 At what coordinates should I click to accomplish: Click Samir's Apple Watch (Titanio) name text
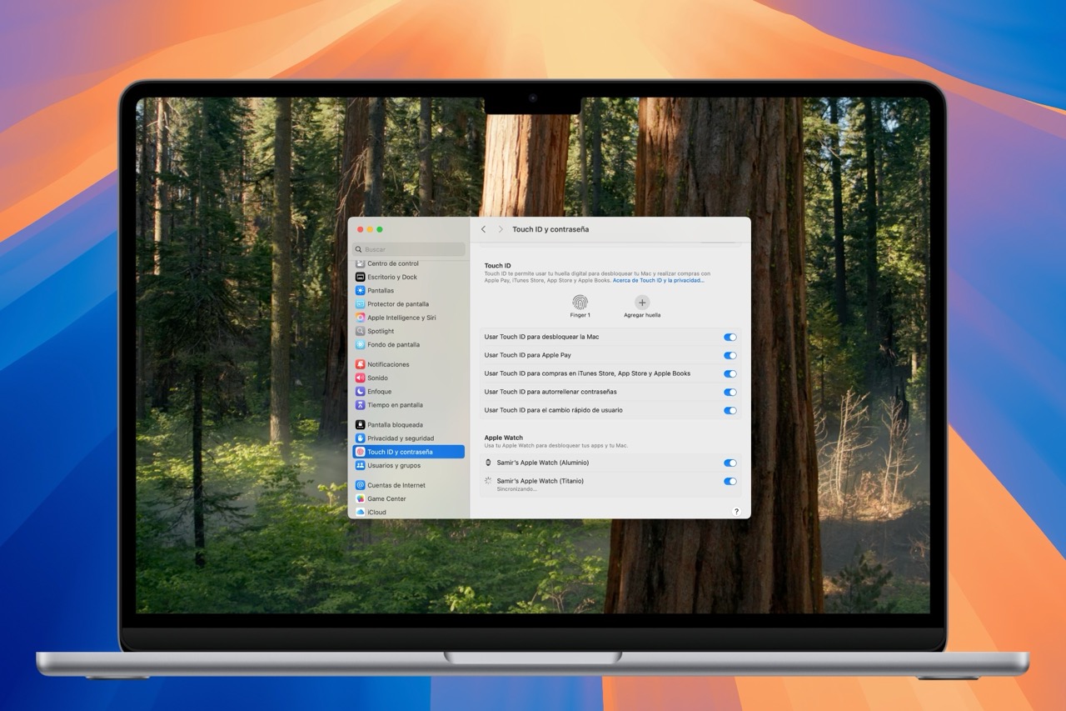[540, 481]
